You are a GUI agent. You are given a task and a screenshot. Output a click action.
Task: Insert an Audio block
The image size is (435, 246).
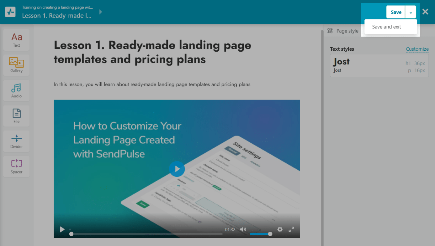(x=17, y=90)
